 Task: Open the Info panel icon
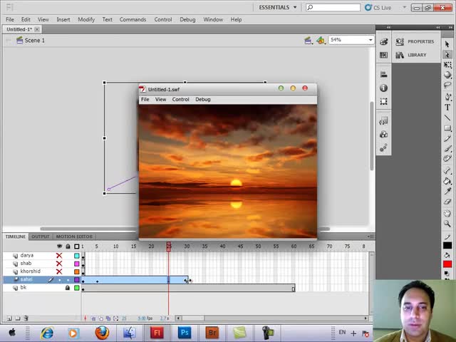(x=383, y=88)
